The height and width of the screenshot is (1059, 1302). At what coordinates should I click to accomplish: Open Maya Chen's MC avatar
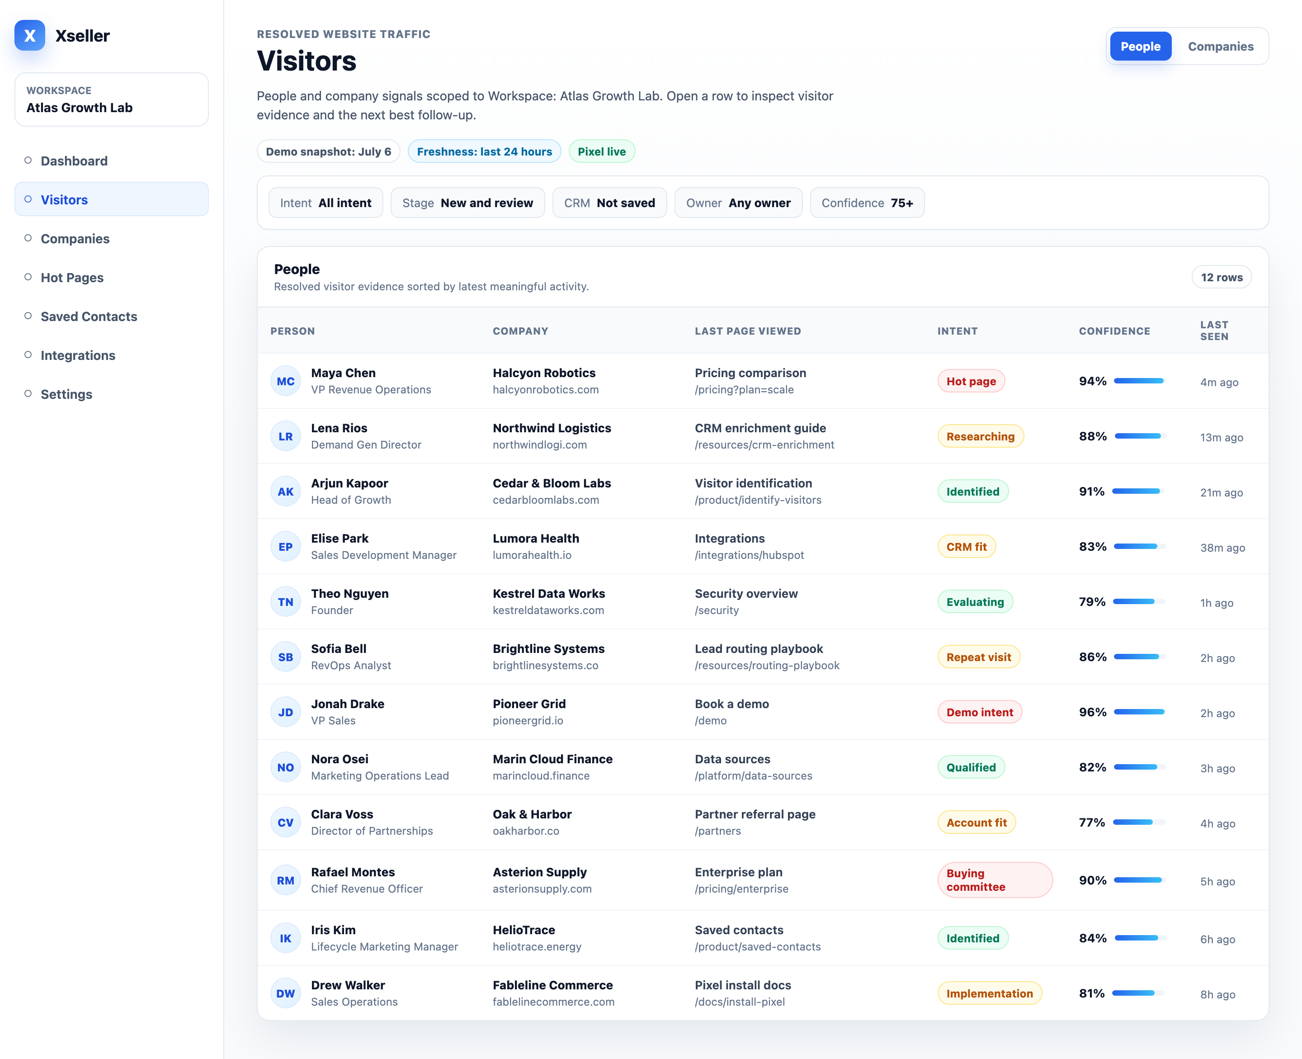(x=285, y=381)
